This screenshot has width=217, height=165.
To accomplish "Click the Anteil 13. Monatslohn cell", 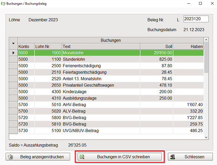I will point(101,79).
